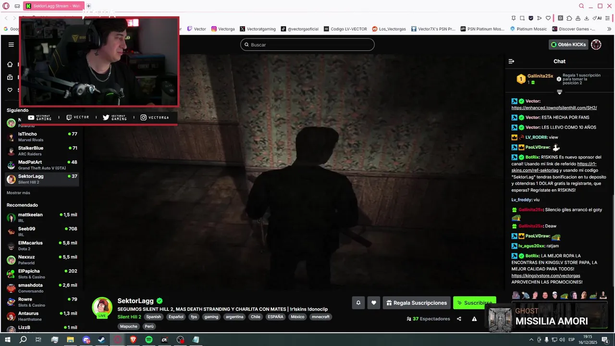Open the Discover Games bookmark
The width and height of the screenshot is (615, 346).
pyautogui.click(x=573, y=29)
